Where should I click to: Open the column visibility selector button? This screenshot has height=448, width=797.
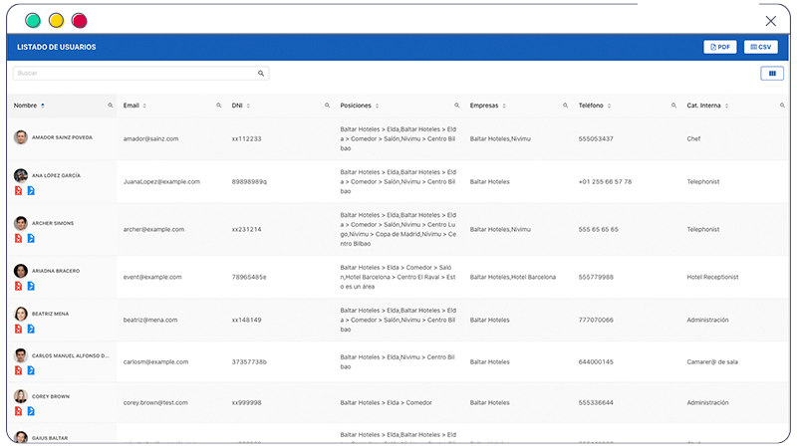pos(771,74)
